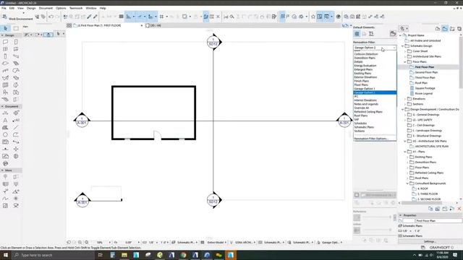
Task: Adjust the Reference intensity slider
Action: (377, 217)
